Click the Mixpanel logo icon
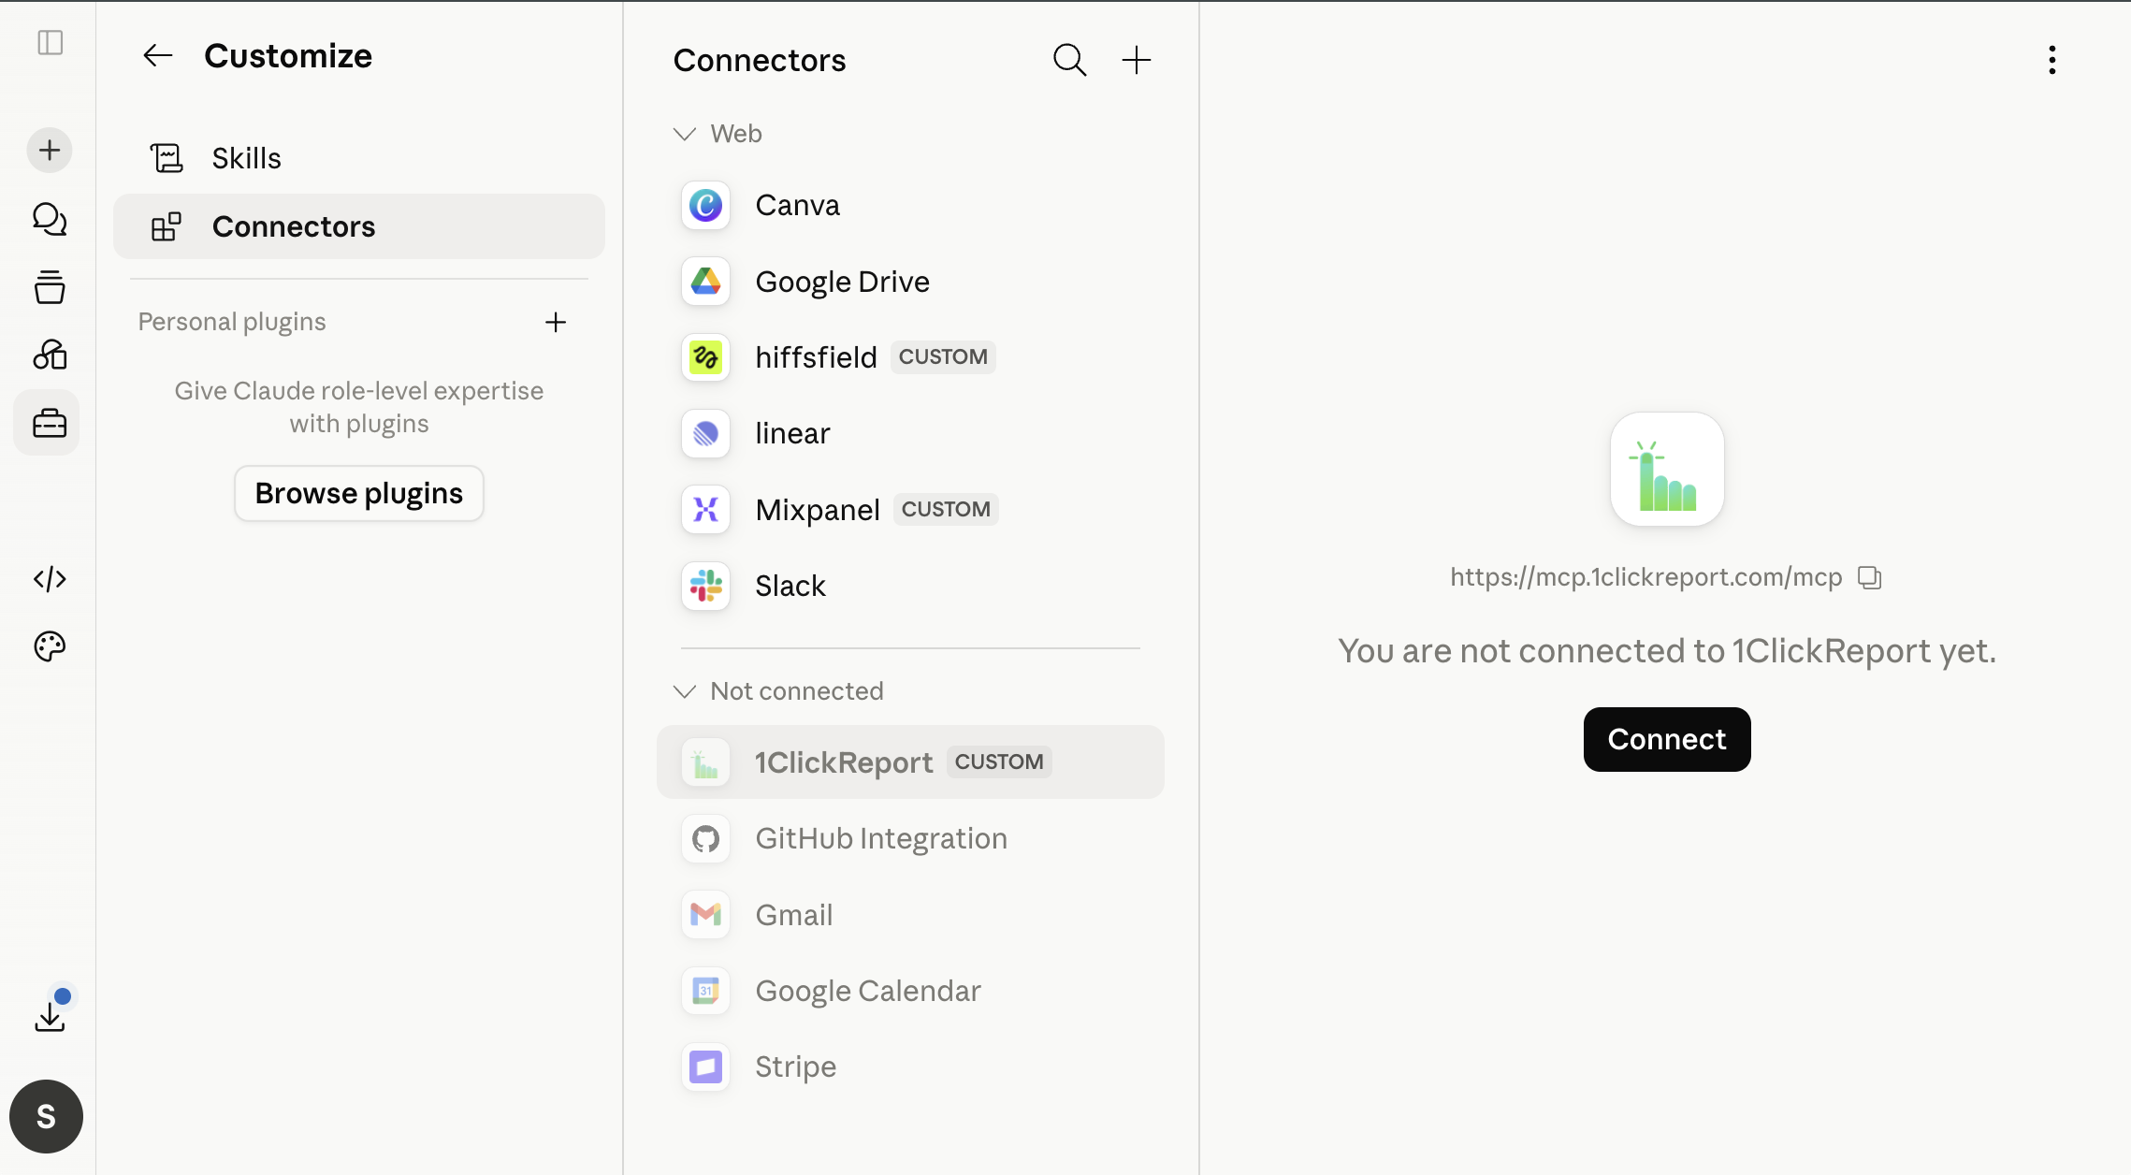This screenshot has width=2131, height=1175. (705, 509)
